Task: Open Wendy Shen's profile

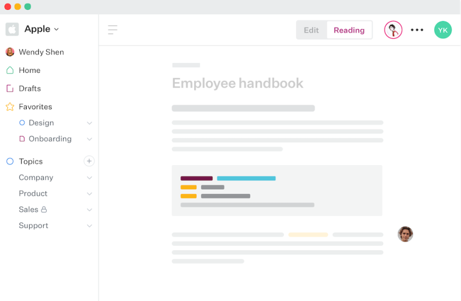Action: pyautogui.click(x=41, y=52)
